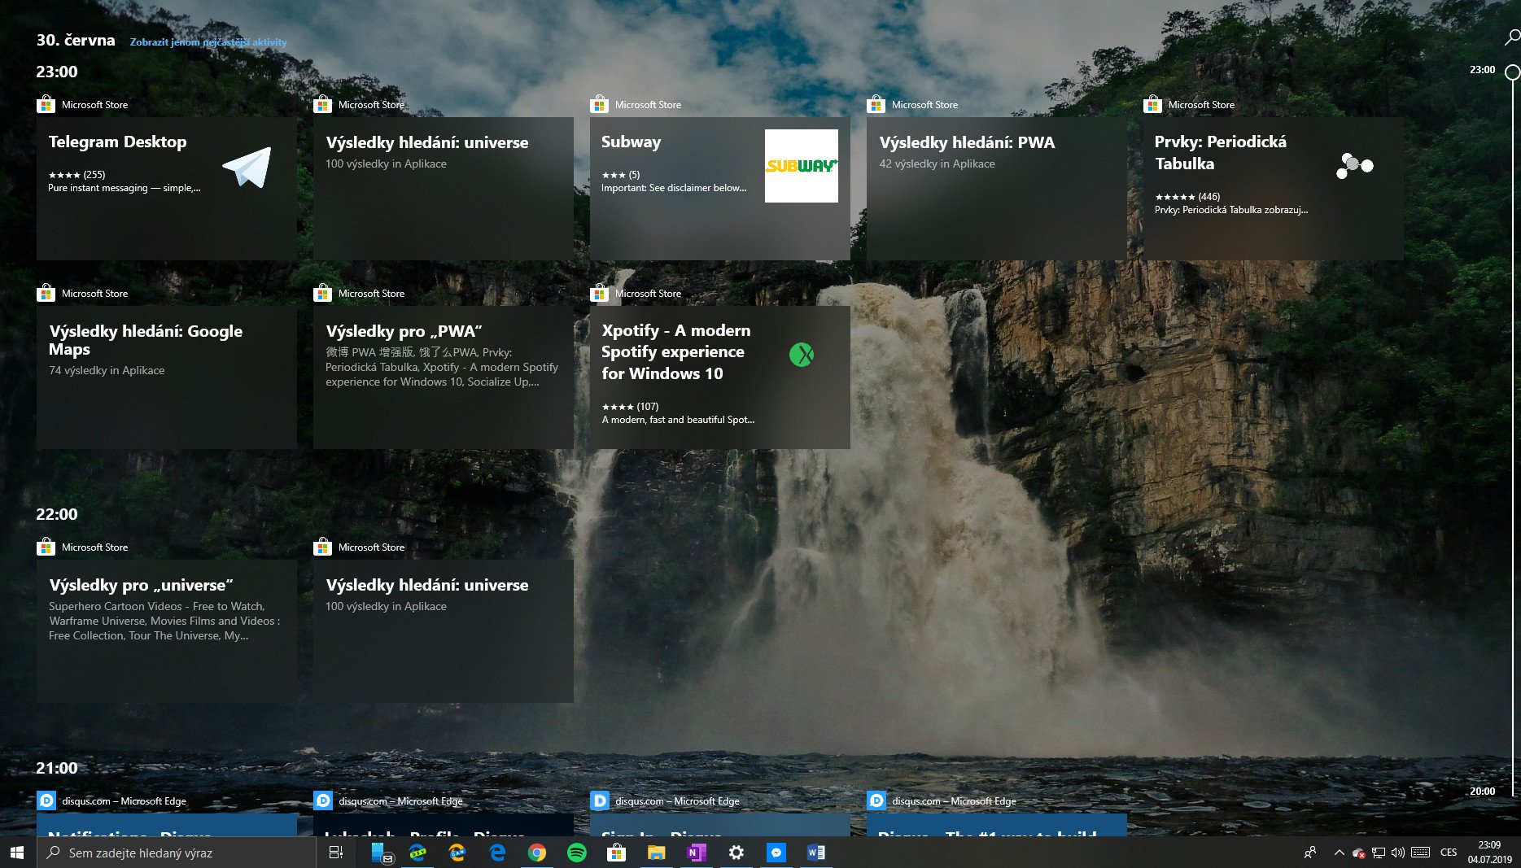
Task: Open 'Výsledky hledání: PWA' card
Action: coord(996,189)
